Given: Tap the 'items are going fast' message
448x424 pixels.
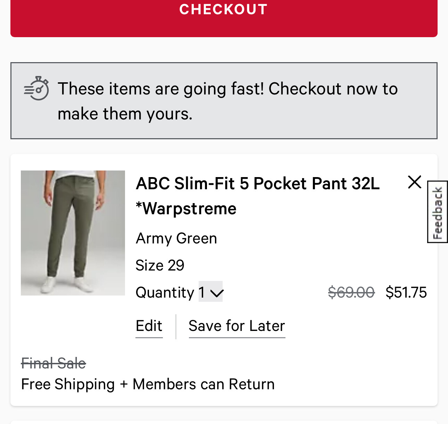Looking at the screenshot, I should [227, 89].
